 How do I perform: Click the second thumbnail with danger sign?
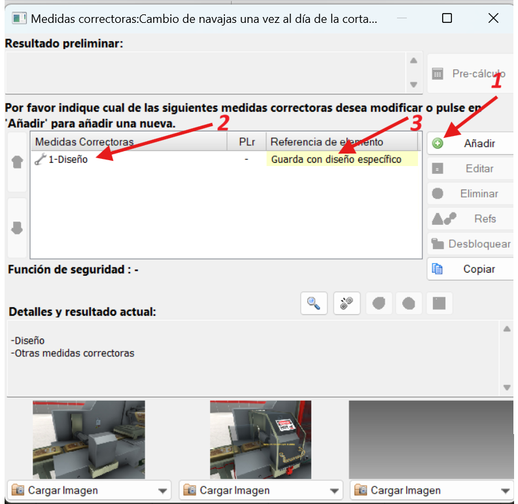click(261, 439)
